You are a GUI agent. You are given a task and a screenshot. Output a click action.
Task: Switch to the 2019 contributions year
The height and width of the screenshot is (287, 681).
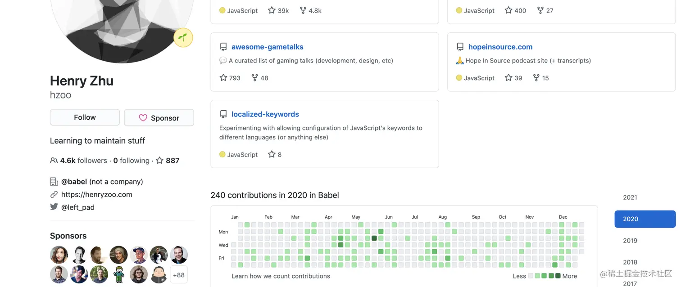[630, 241]
